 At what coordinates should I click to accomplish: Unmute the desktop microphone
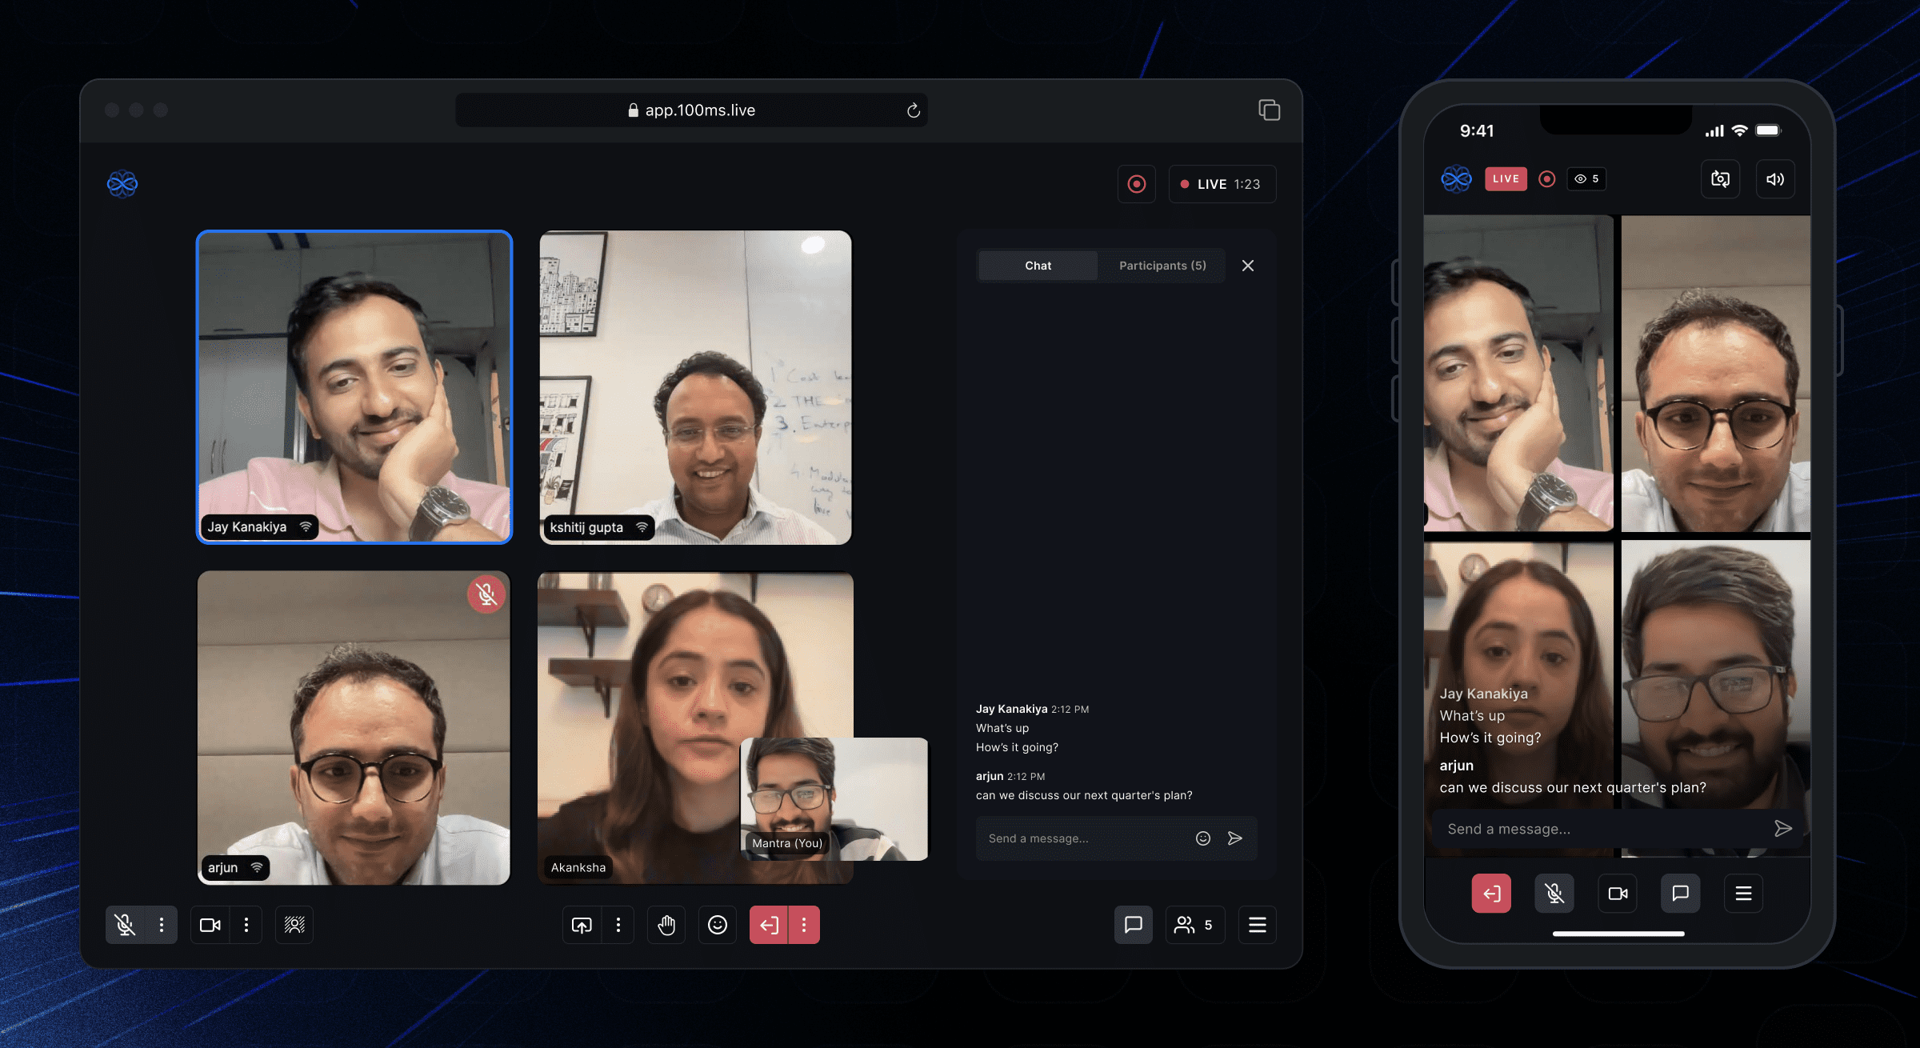click(125, 925)
